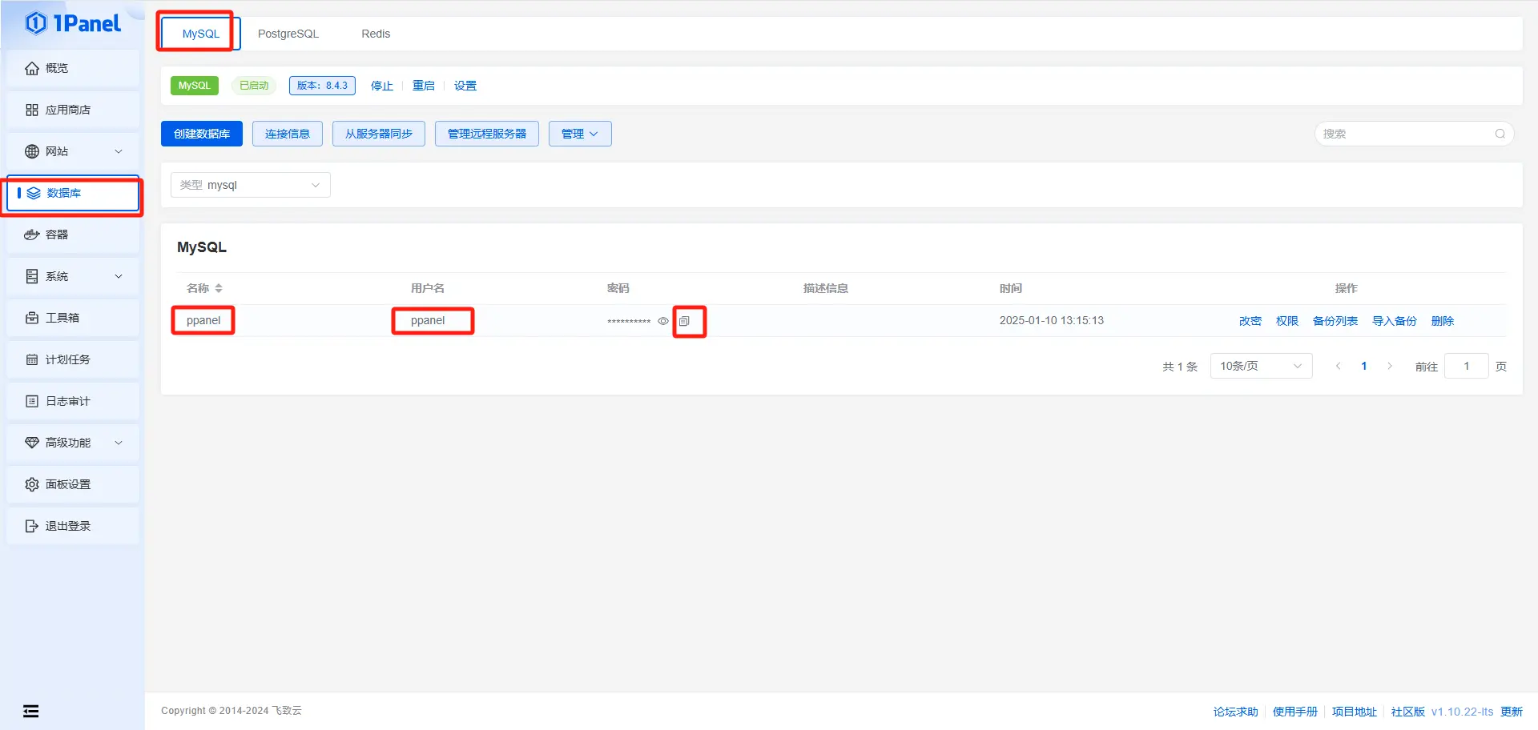Click the 2025-01-10 13:15:13 time cell
Screen dimensions: 1538x730
(x=1051, y=320)
